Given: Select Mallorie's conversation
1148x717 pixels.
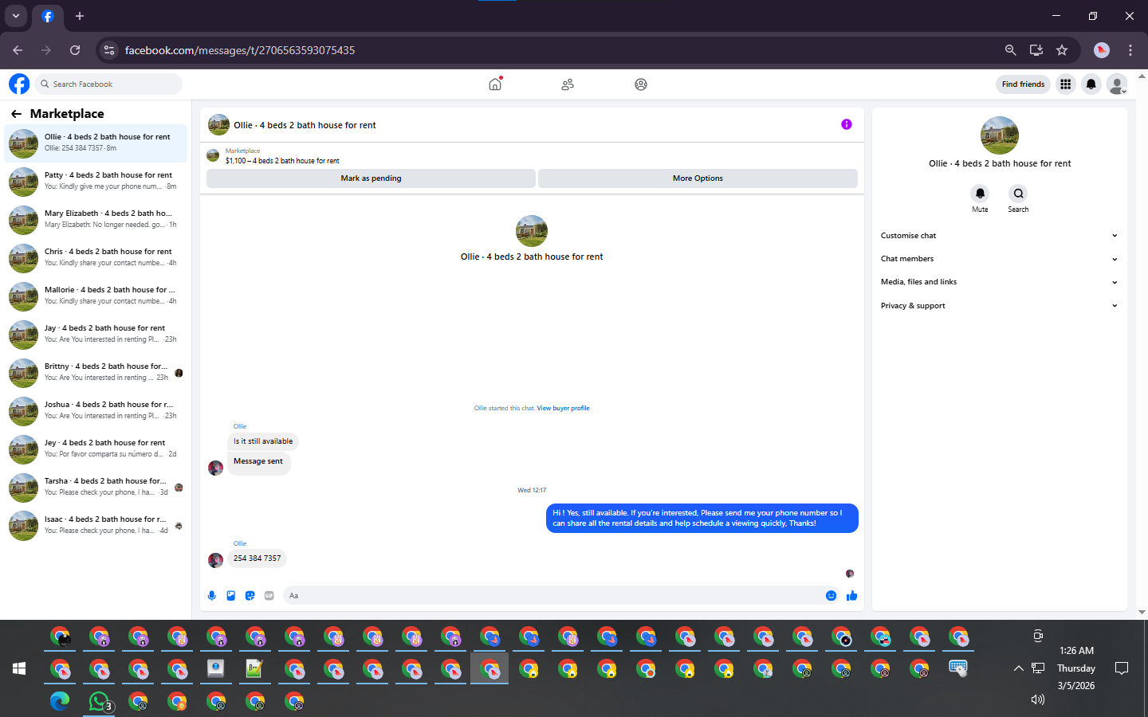Looking at the screenshot, I should [x=96, y=296].
